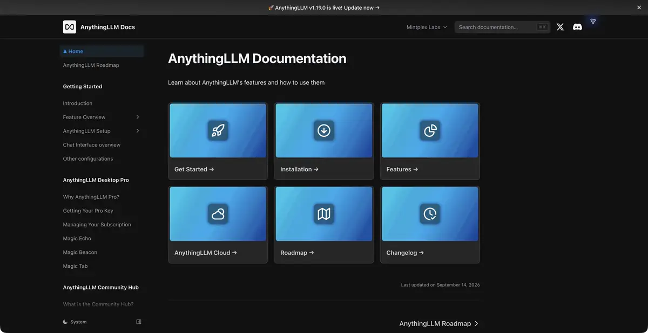Click the update now banner link
The image size is (648, 333).
(324, 8)
